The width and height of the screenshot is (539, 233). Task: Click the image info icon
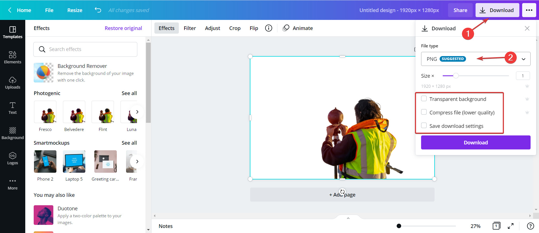point(269,28)
